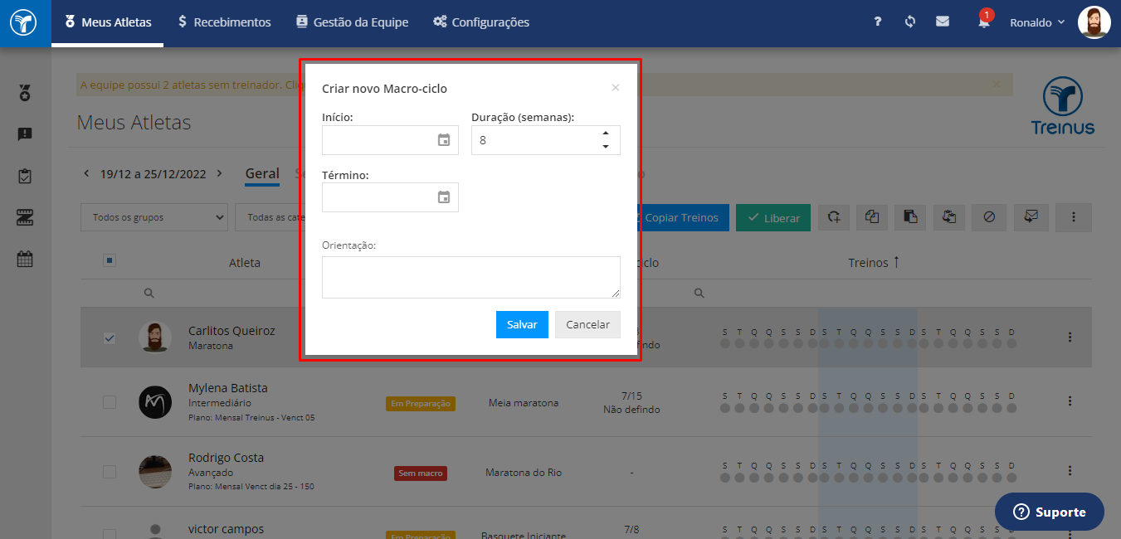The height and width of the screenshot is (539, 1121).
Task: Click the Cancelar button
Action: coord(587,324)
